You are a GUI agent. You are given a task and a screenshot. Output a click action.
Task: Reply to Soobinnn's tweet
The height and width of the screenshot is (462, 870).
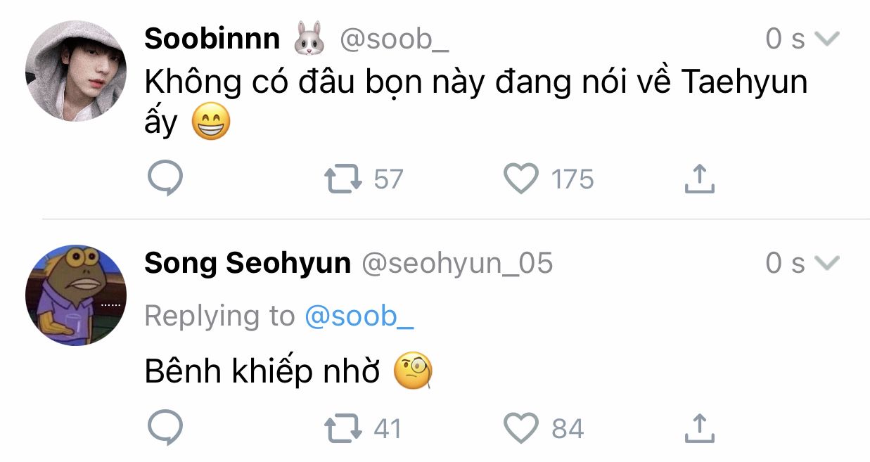(x=165, y=179)
